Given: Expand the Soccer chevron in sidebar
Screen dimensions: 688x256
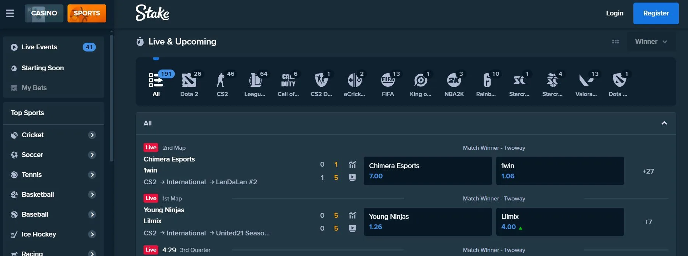Looking at the screenshot, I should [x=92, y=155].
